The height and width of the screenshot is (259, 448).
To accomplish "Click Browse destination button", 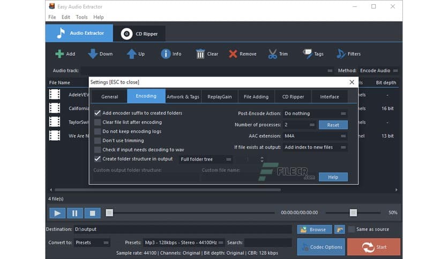I will [315, 230].
